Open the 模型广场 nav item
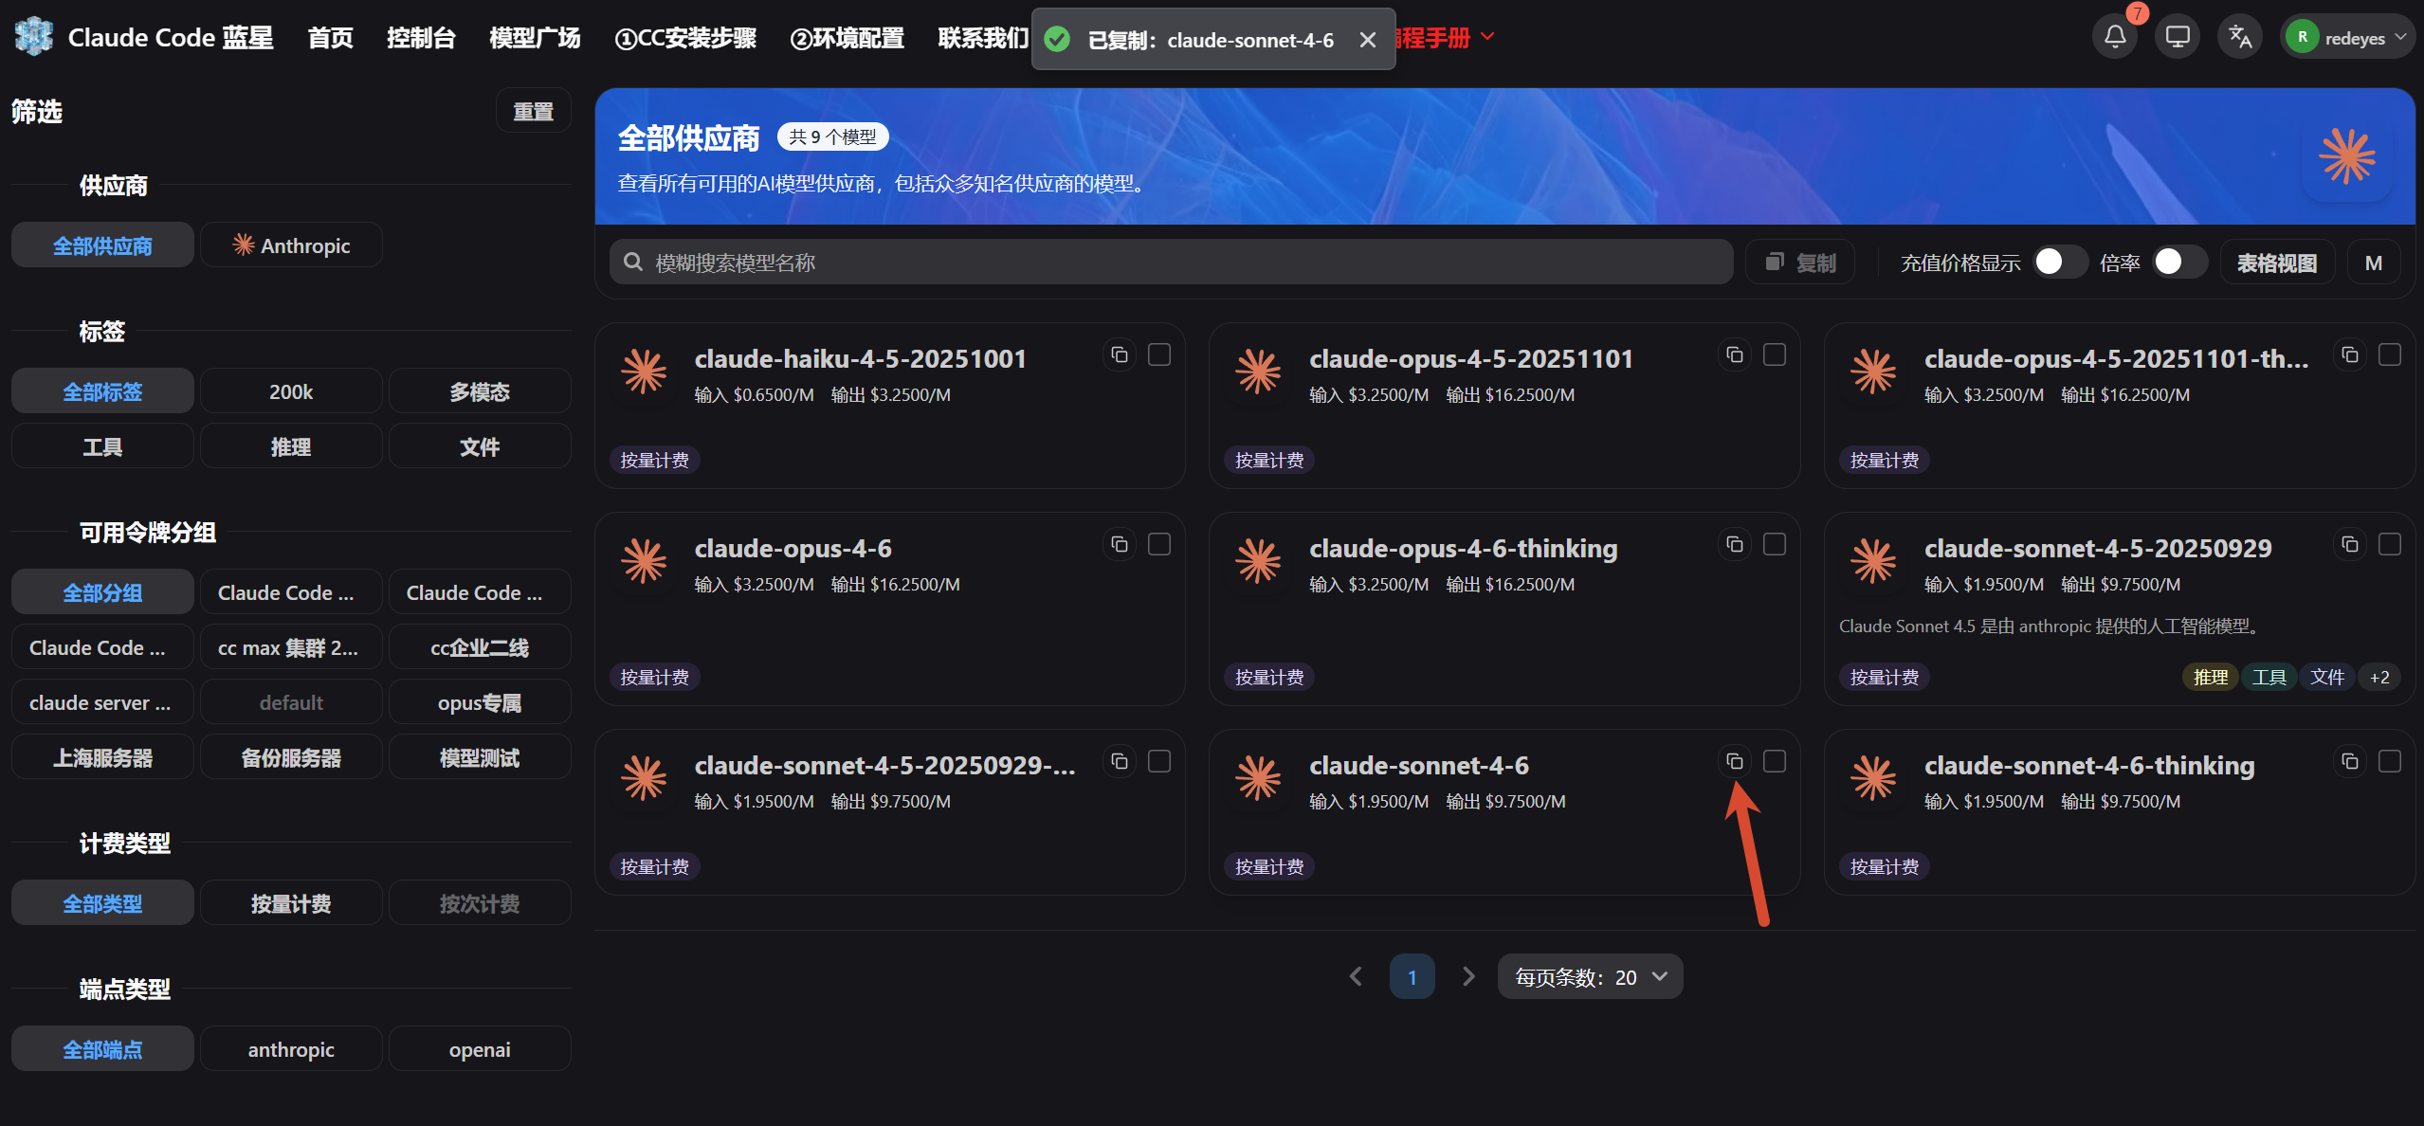The height and width of the screenshot is (1126, 2424). point(535,38)
